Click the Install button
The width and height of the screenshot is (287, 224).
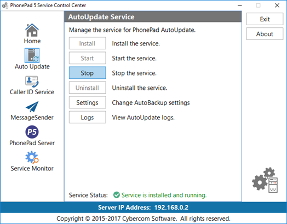coord(87,43)
